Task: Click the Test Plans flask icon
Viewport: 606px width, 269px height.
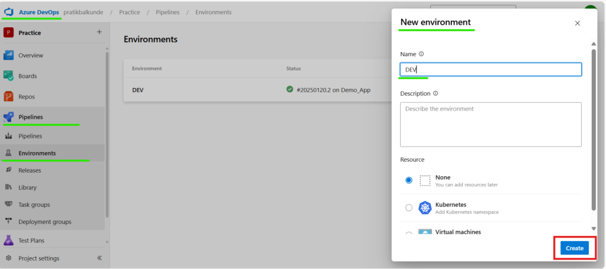Action: (8, 241)
